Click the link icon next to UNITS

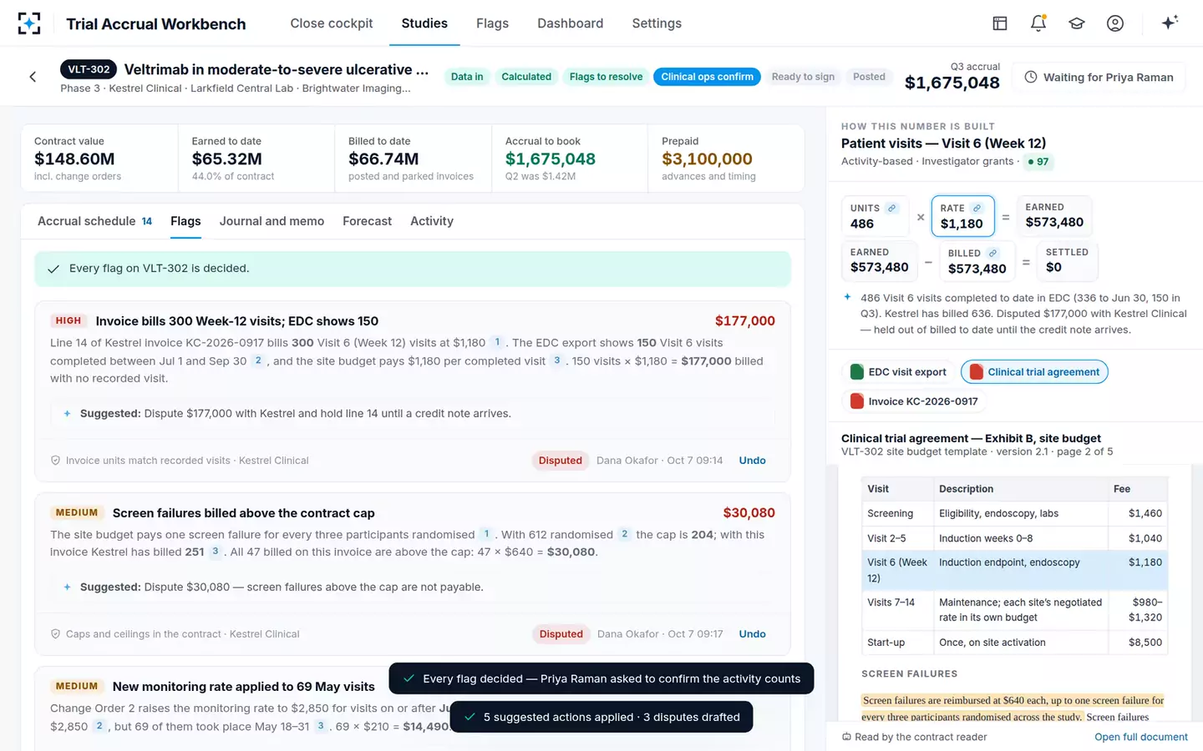(891, 208)
